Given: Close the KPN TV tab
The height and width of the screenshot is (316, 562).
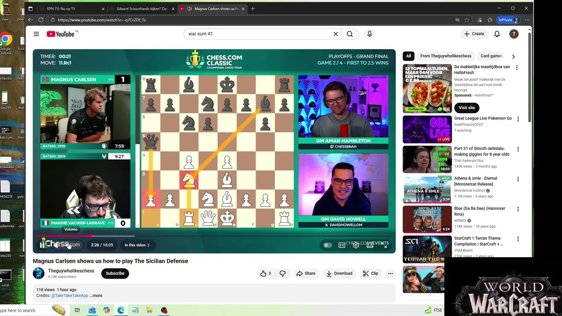Looking at the screenshot, I should [103, 9].
